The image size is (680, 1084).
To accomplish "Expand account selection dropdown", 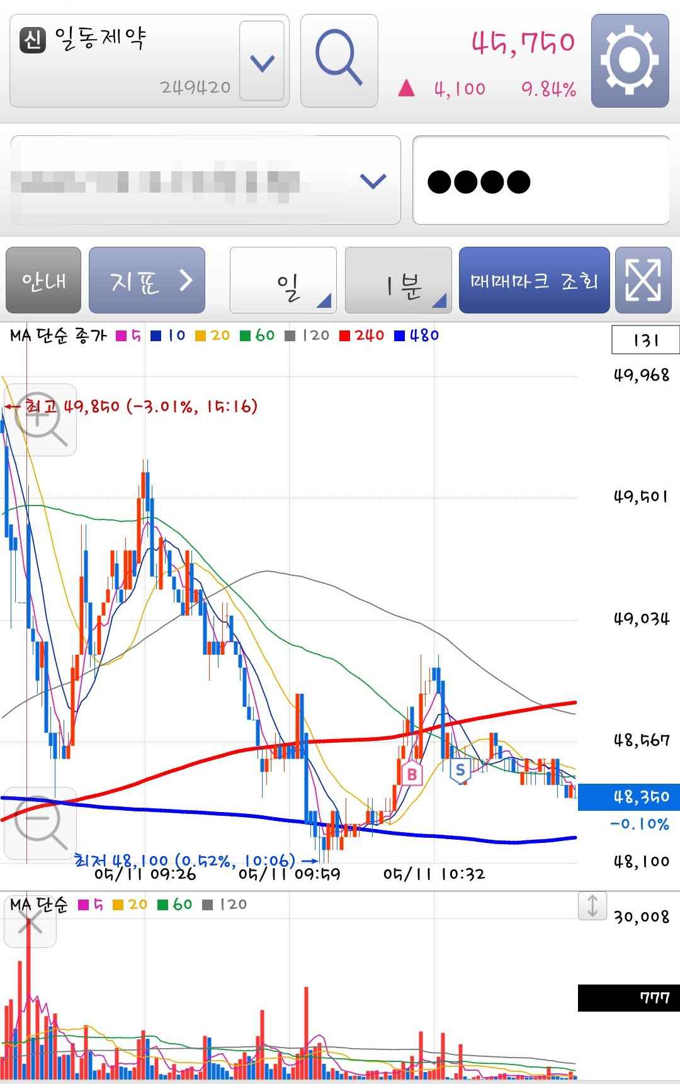I will click(373, 181).
